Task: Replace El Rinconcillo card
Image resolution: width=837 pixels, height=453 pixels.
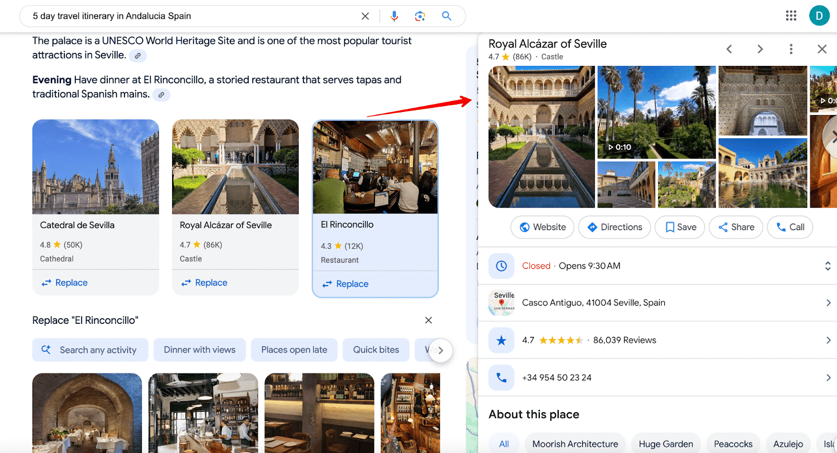Action: 345,284
